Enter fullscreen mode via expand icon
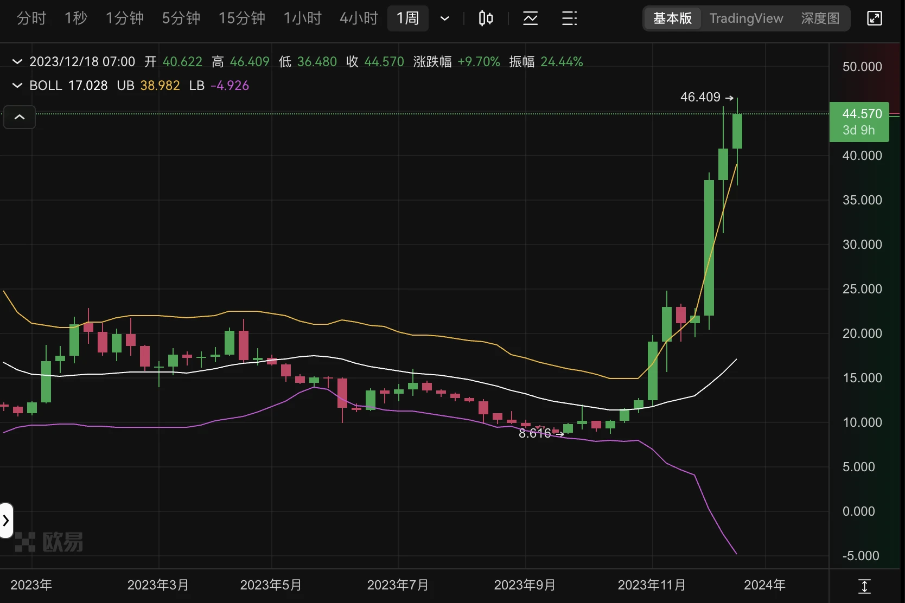 pos(875,18)
